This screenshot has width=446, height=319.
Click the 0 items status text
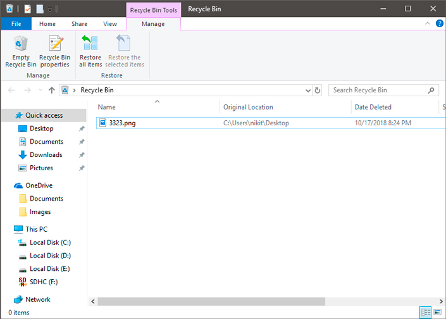point(19,313)
